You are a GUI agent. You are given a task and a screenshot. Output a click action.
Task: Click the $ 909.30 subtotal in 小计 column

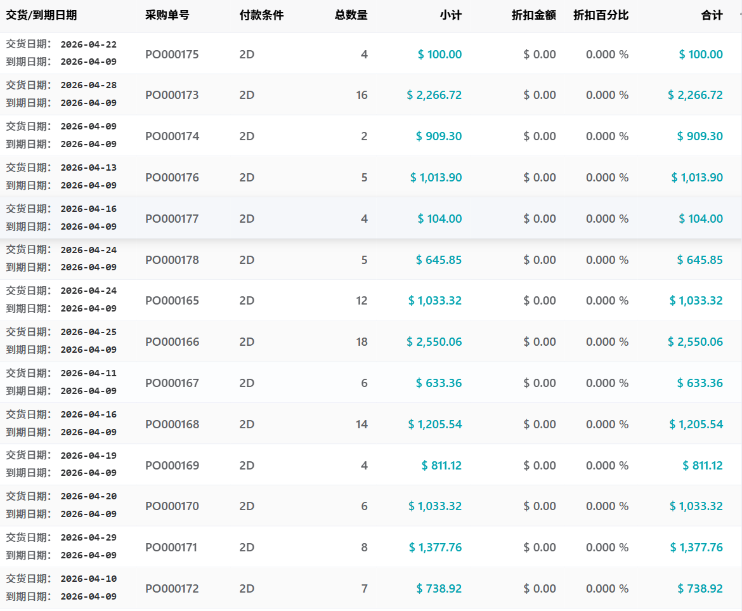[439, 136]
